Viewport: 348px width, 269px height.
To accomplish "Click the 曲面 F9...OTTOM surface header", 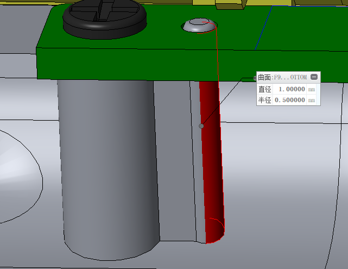I will [282, 77].
